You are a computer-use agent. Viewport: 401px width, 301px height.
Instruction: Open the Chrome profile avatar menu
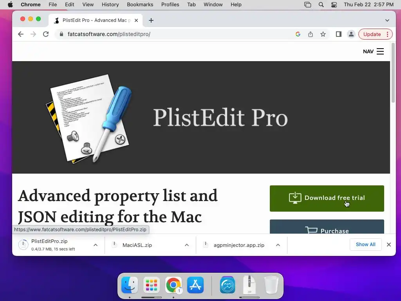351,34
